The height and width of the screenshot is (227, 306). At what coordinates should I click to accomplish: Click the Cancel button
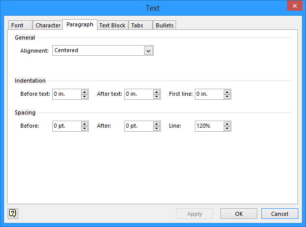(x=280, y=214)
